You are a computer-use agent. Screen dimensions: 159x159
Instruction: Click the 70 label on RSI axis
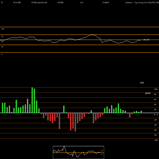(x=2, y=37)
